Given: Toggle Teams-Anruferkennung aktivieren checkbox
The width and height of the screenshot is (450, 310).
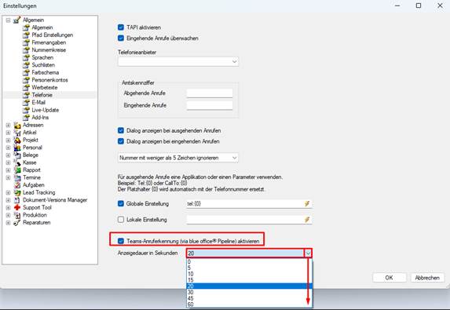Looking at the screenshot, I should (121, 241).
